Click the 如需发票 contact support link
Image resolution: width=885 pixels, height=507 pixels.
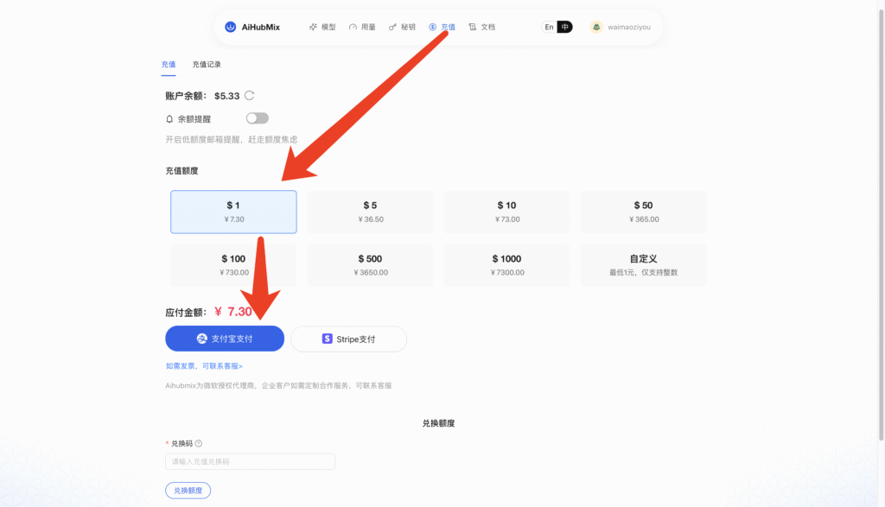click(x=204, y=366)
